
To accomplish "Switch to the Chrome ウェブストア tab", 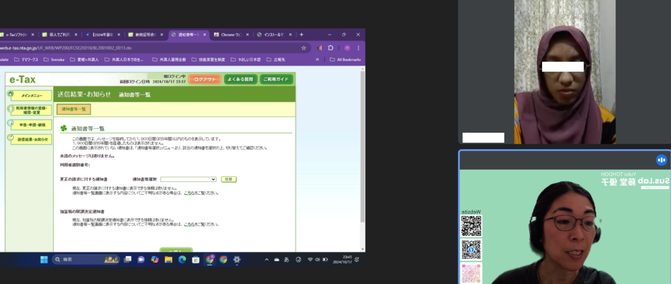I will [x=231, y=34].
